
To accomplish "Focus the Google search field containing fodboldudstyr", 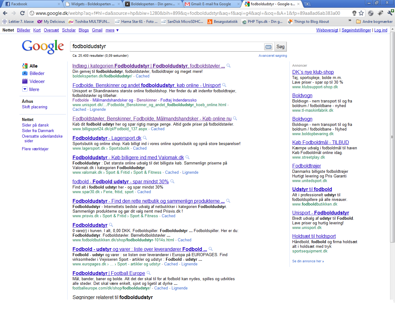I will [x=167, y=47].
